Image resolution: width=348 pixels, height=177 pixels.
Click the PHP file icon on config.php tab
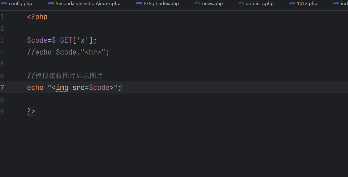coord(4,3)
